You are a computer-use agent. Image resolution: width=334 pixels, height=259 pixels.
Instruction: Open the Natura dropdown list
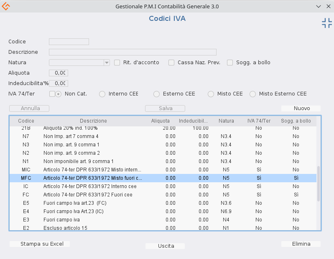107,63
